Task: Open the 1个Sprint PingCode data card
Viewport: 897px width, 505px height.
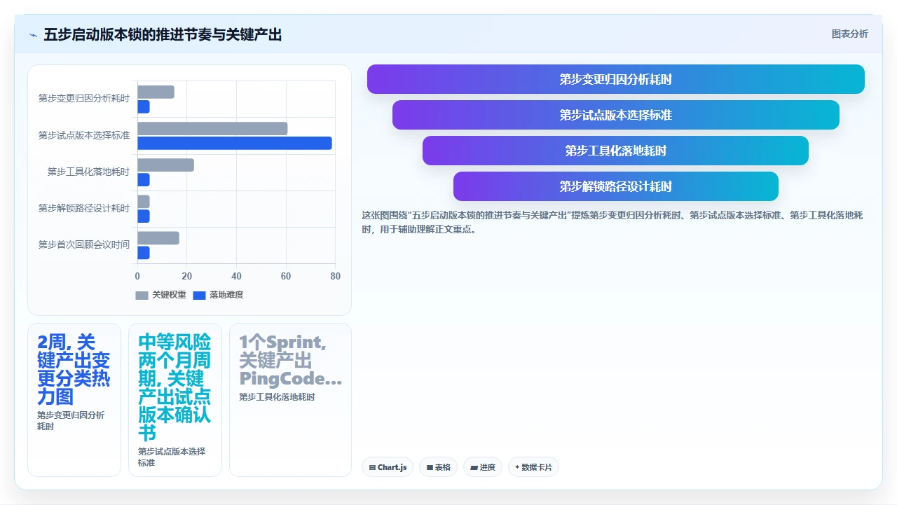Action: pyautogui.click(x=290, y=399)
